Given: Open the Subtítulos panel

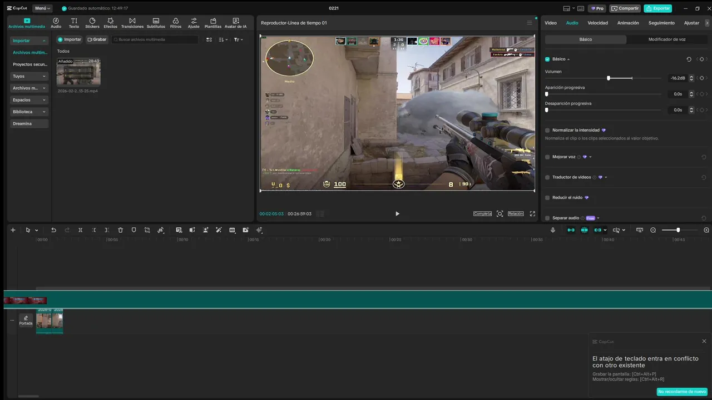Looking at the screenshot, I should tap(156, 23).
